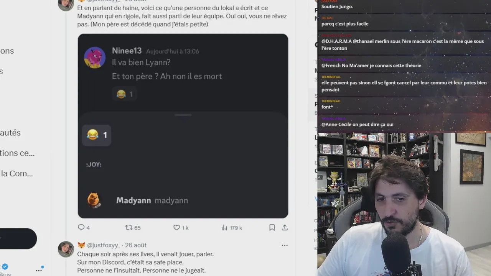Open the embedded Discord screenshot image
491x276 pixels.
click(x=183, y=126)
